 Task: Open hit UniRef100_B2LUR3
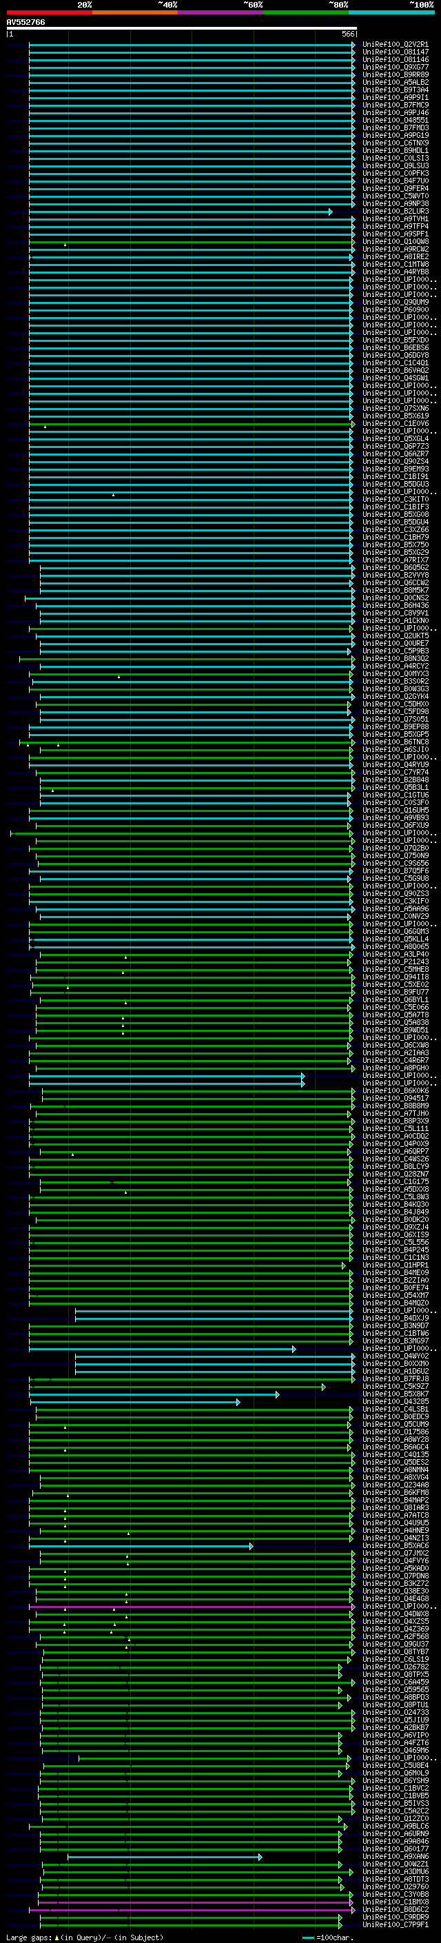tap(396, 211)
